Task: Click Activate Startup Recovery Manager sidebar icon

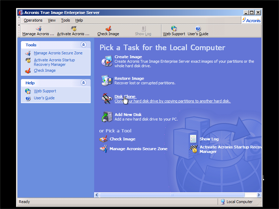Action: pos(28,60)
